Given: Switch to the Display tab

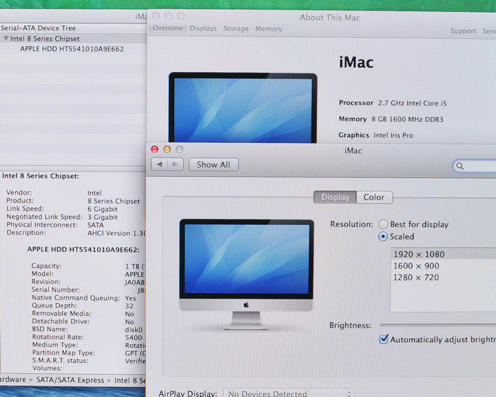Looking at the screenshot, I should (x=335, y=197).
